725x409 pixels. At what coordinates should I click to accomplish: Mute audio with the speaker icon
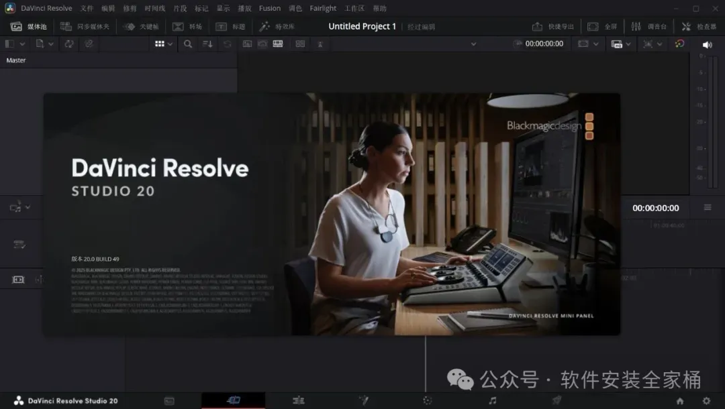click(707, 44)
